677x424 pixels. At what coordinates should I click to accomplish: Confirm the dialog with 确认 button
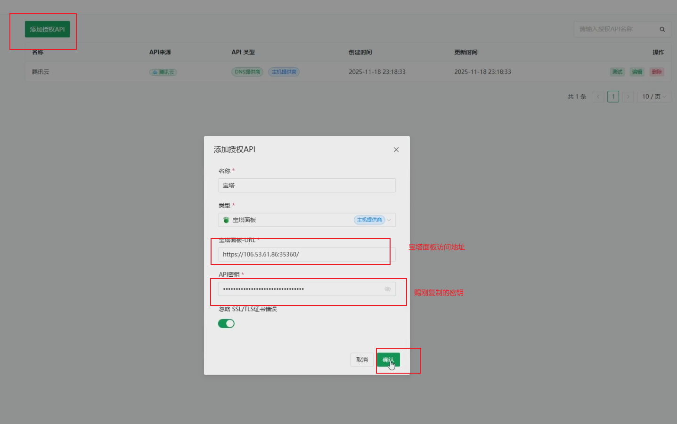(388, 359)
